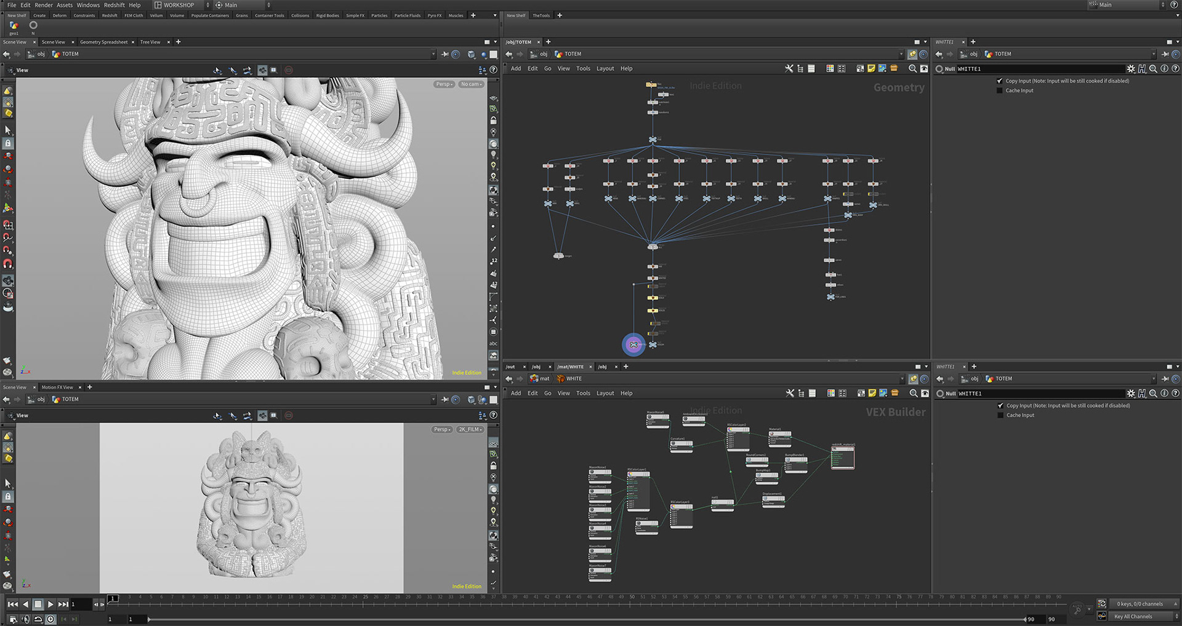
Task: Click Add in WHITE material network menu
Action: click(x=516, y=394)
